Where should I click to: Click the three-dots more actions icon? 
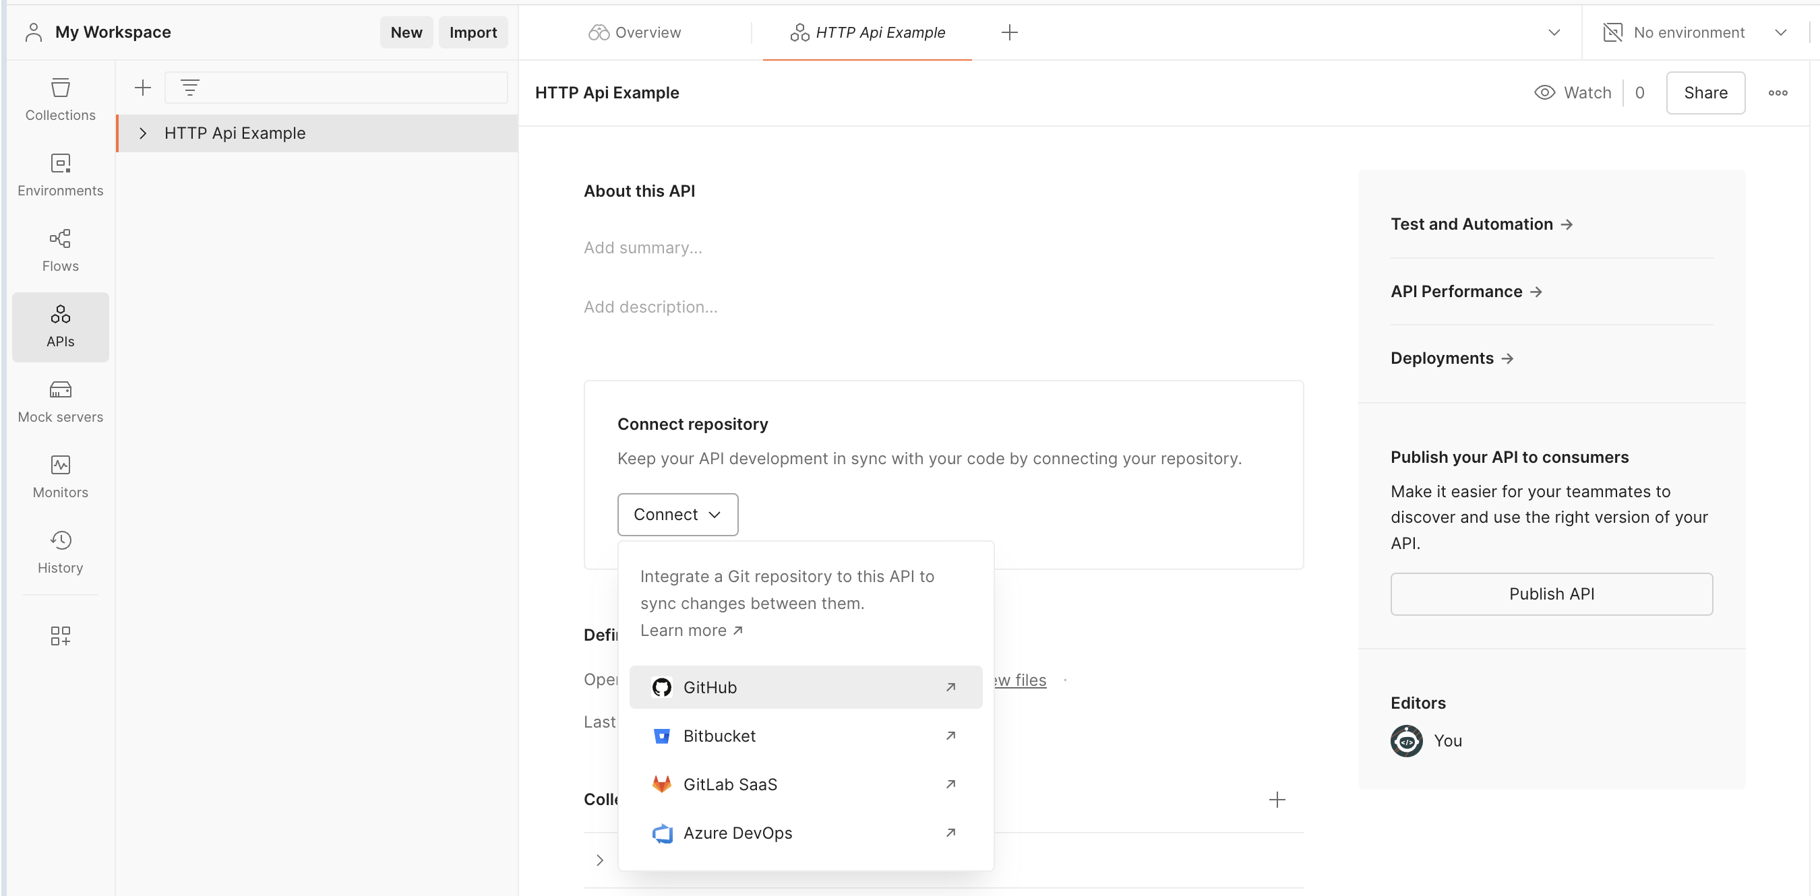1778,92
